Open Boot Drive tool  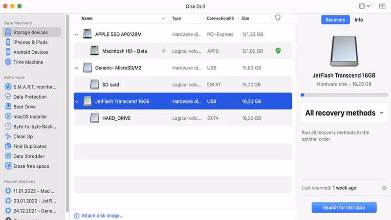[20, 107]
